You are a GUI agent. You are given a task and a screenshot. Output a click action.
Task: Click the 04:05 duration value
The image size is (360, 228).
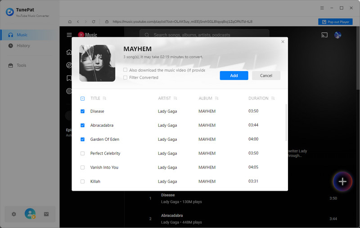(253, 167)
